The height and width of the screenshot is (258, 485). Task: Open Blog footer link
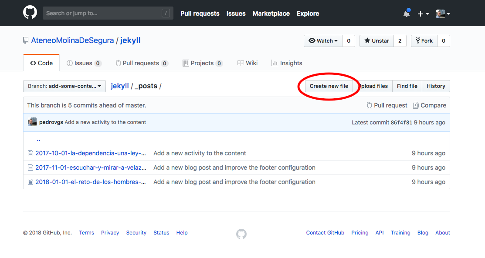pyautogui.click(x=423, y=233)
